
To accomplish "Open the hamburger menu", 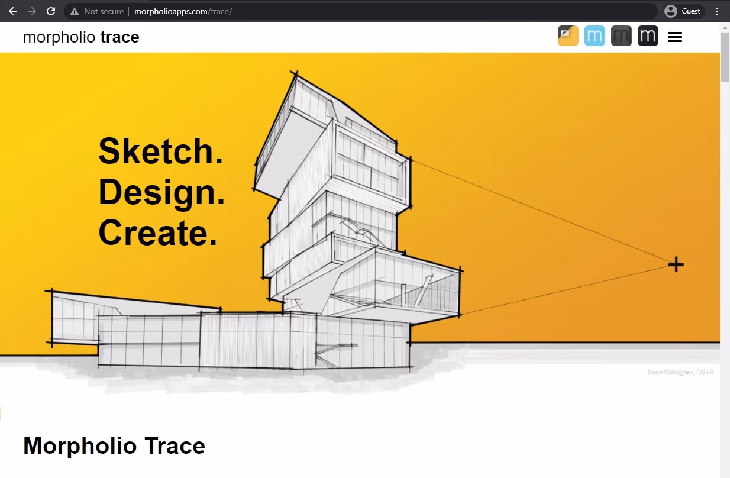I will coord(675,37).
